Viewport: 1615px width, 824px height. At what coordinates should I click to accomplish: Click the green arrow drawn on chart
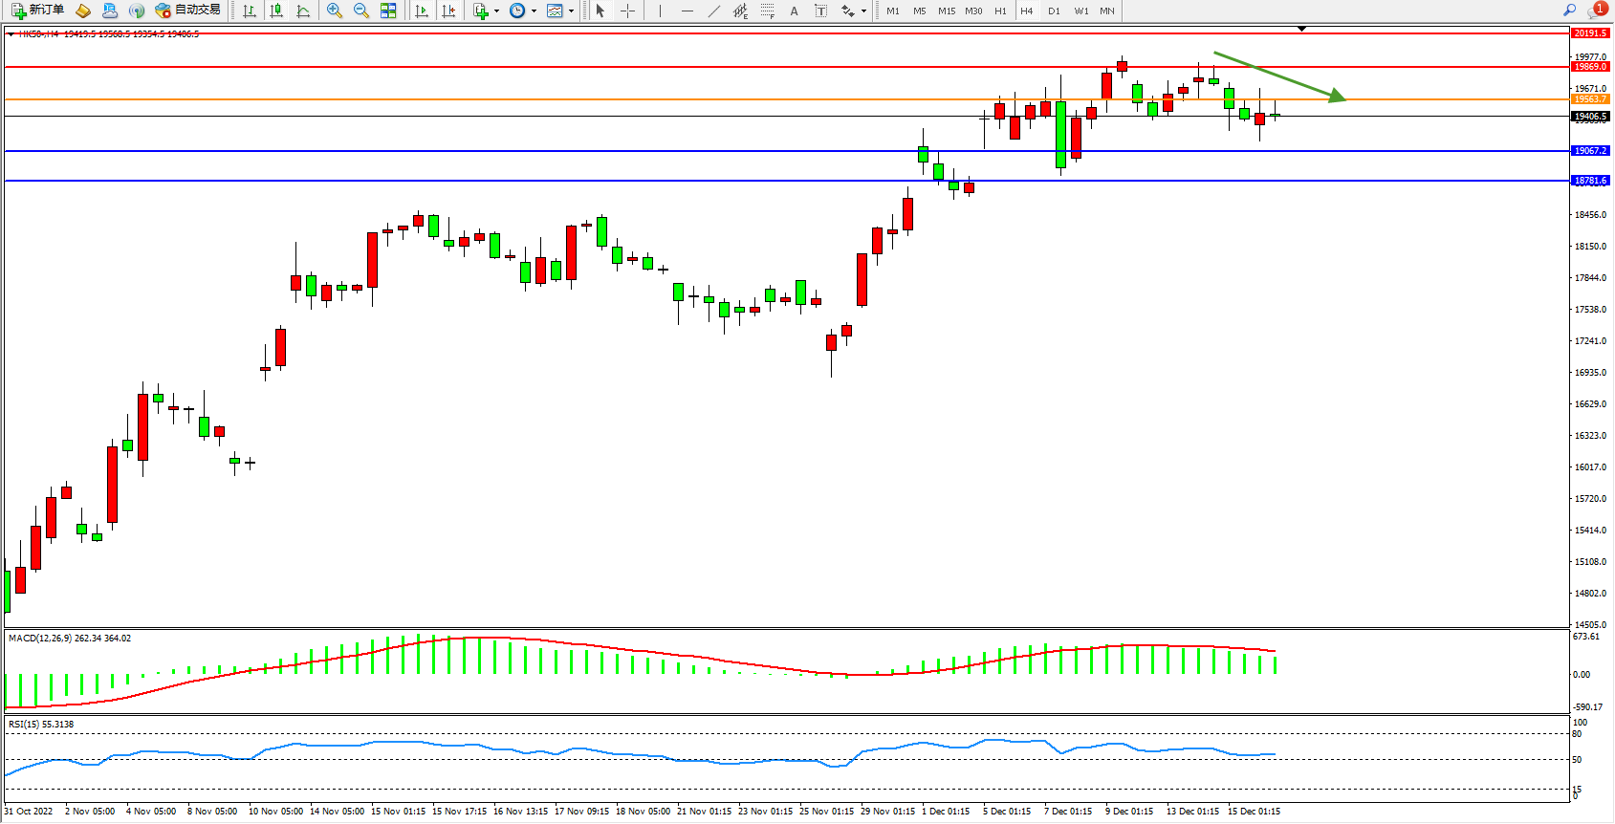click(x=1279, y=76)
